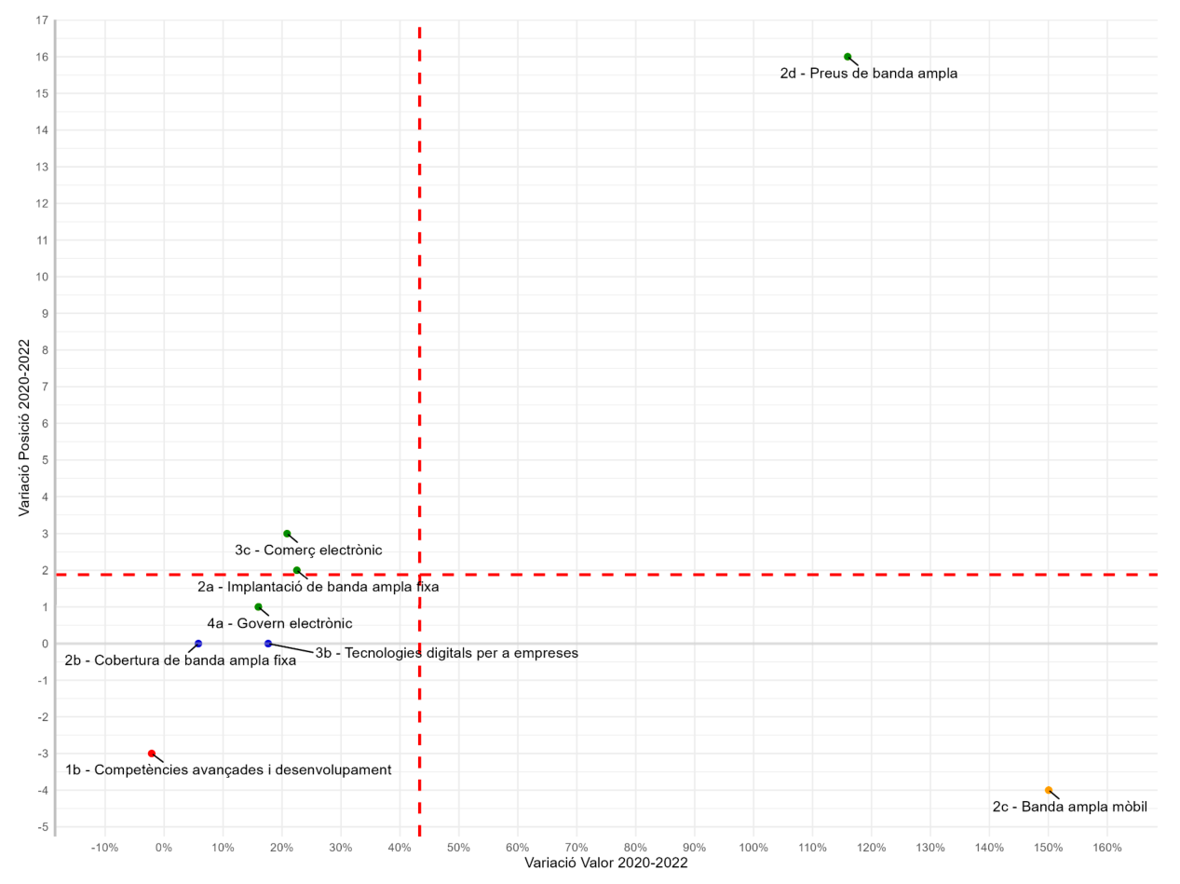Click the blue point for 2b - Cobertura de banda ampla fixa

pyautogui.click(x=198, y=644)
